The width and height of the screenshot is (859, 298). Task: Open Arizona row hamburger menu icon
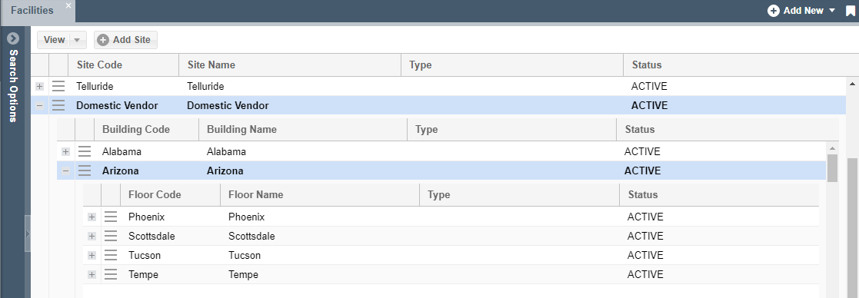click(x=85, y=171)
